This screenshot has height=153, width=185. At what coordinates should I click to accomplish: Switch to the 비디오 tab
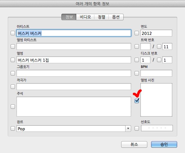click(x=85, y=17)
